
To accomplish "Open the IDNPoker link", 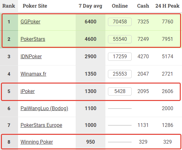I will 31,57.
